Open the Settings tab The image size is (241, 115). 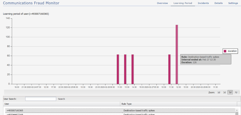tap(233, 3)
